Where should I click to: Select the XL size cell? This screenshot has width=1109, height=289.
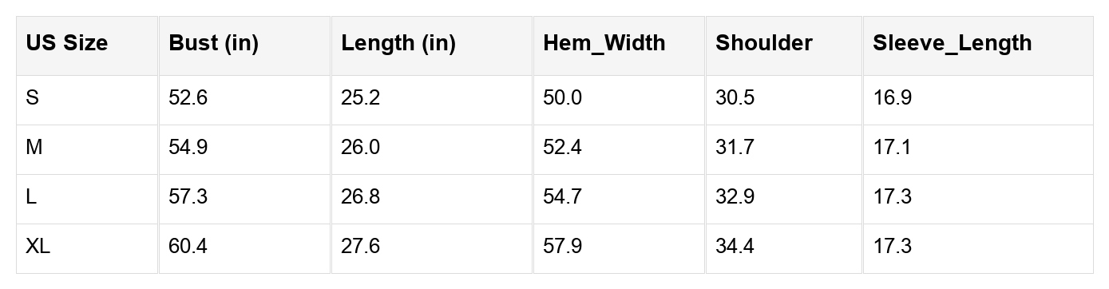[87, 248]
